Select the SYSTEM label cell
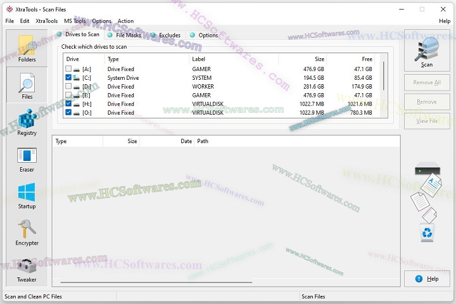 tap(201, 78)
